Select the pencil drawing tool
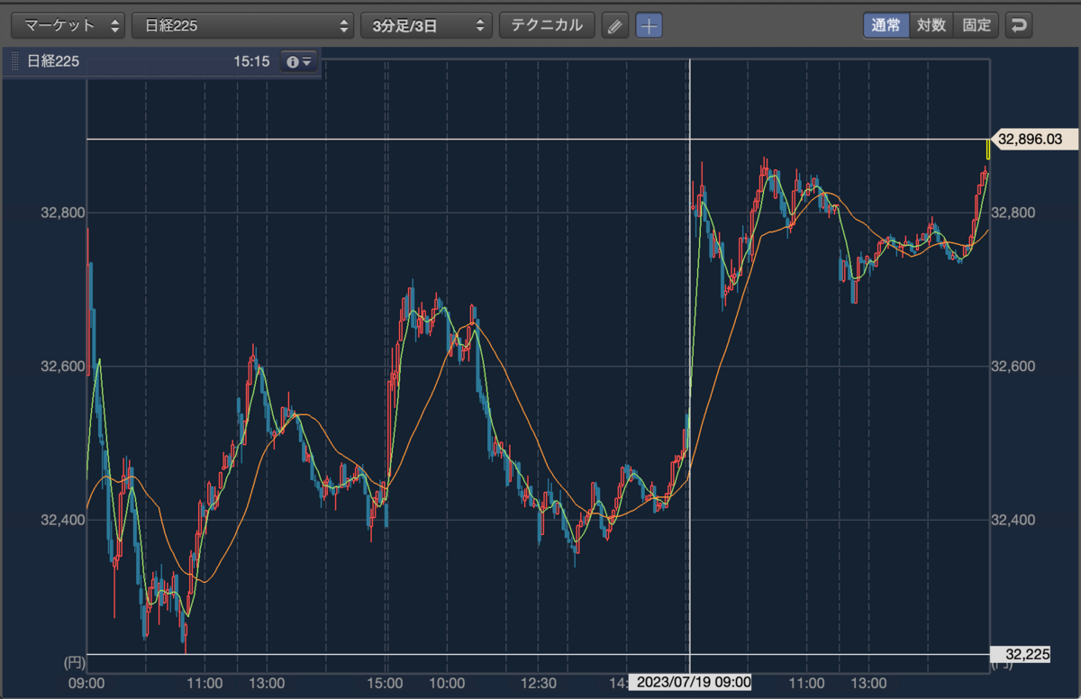This screenshot has width=1081, height=699. coord(614,25)
